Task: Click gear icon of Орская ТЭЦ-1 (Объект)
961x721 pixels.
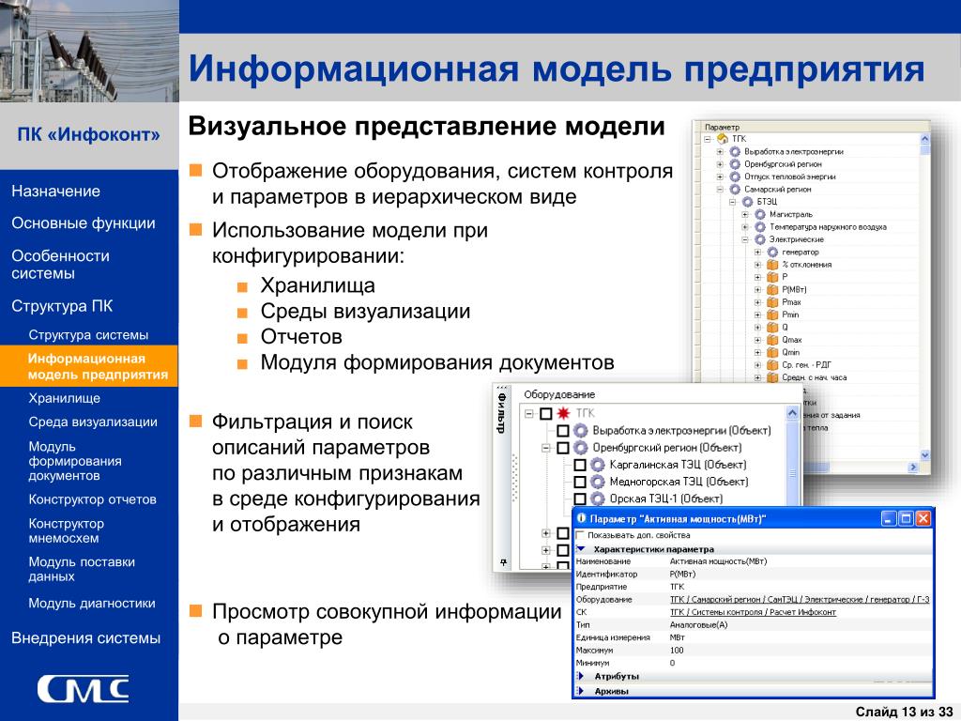Action: [x=598, y=499]
